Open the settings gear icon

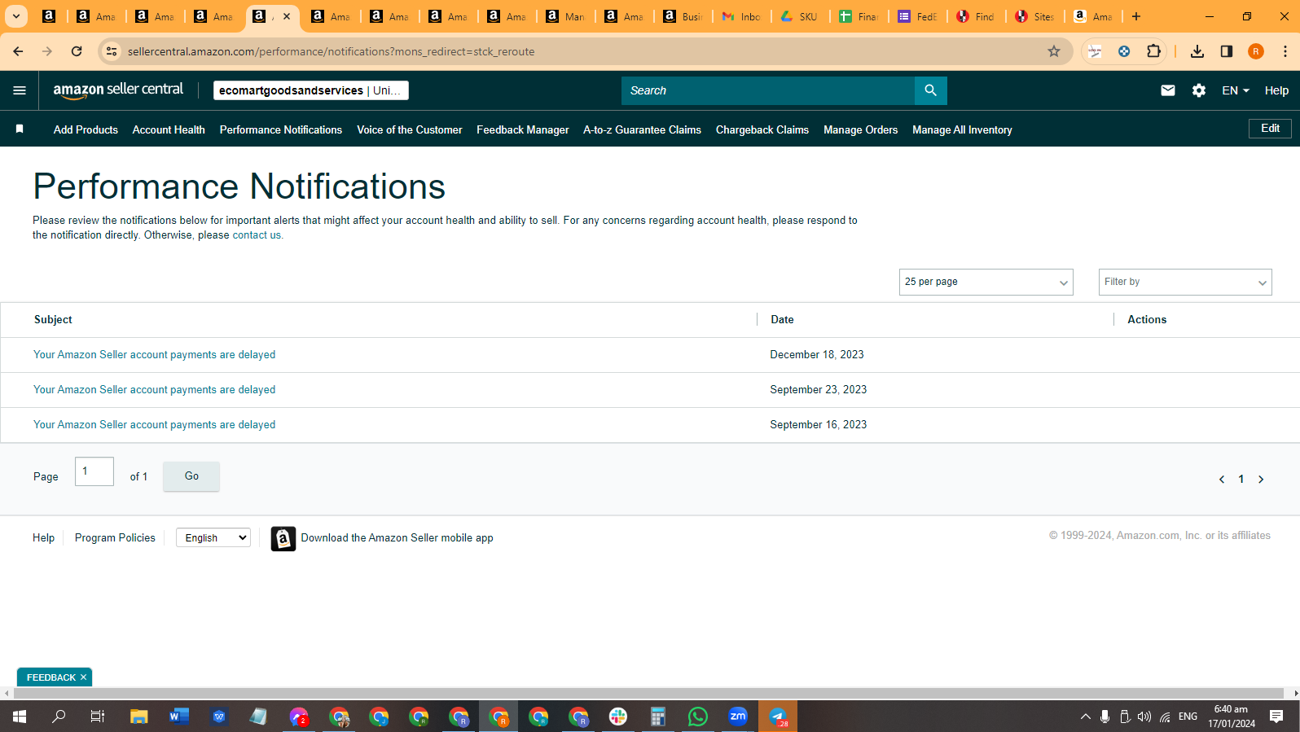(x=1198, y=90)
